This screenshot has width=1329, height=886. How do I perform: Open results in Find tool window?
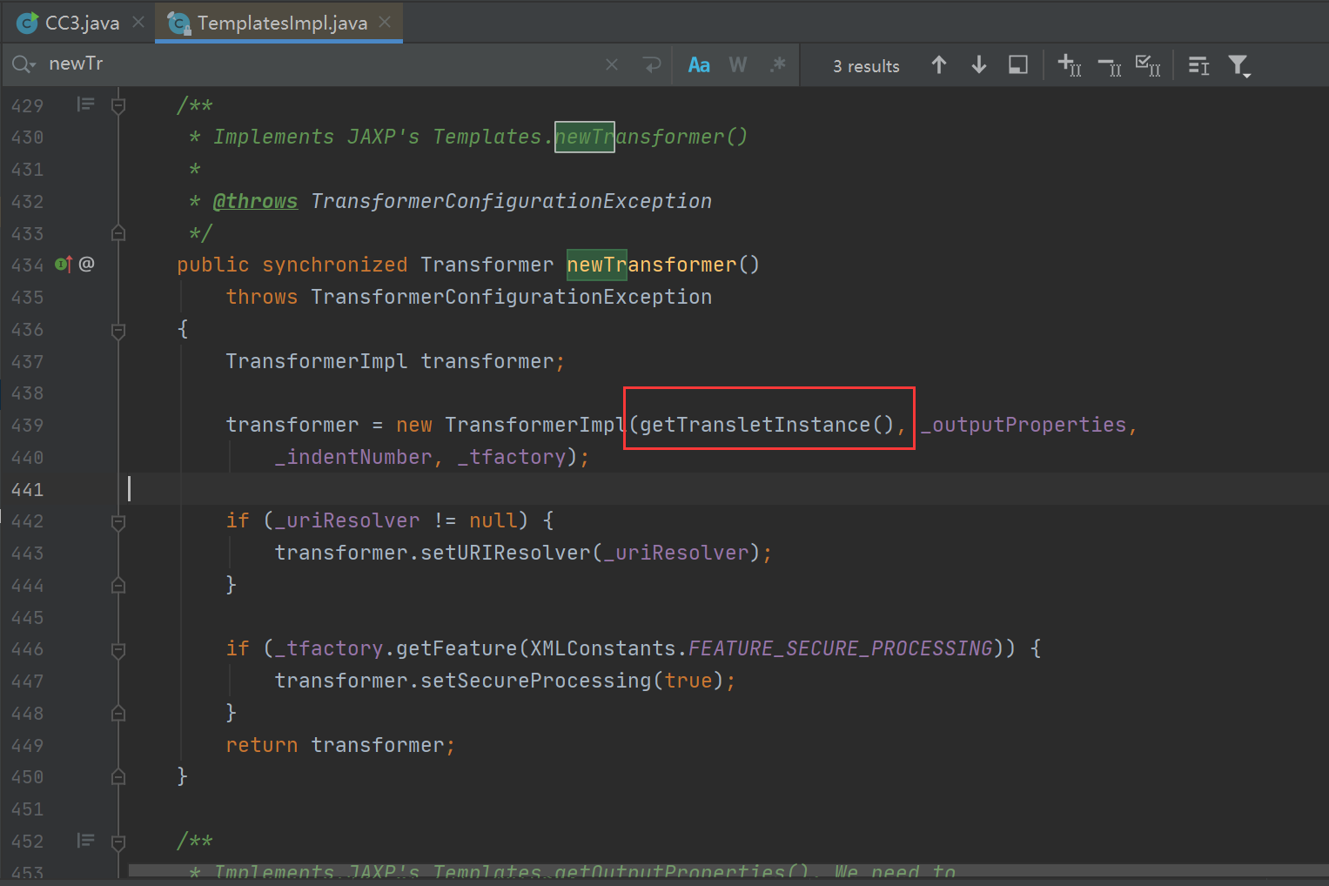click(x=1018, y=65)
